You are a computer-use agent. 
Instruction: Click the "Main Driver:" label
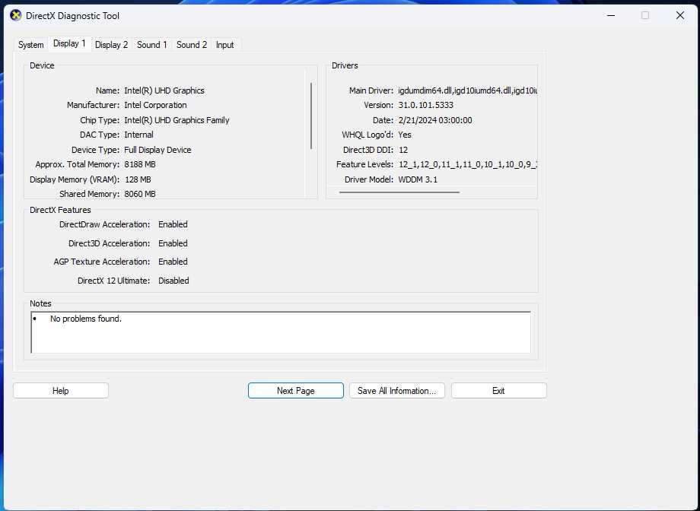point(371,90)
